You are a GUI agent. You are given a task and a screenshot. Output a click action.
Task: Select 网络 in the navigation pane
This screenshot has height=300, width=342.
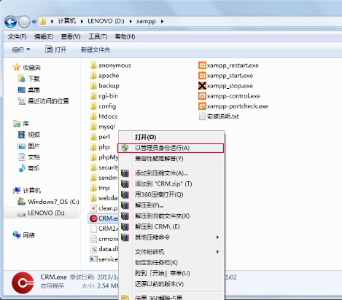click(24, 235)
